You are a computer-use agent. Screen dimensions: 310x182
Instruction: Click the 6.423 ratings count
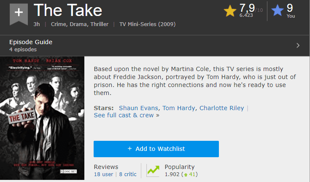pyautogui.click(x=245, y=15)
